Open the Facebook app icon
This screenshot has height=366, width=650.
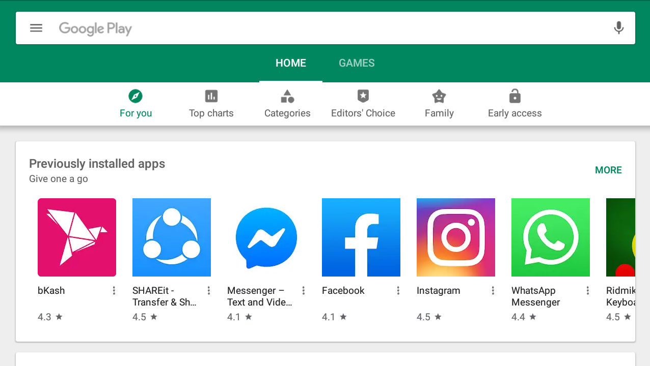click(361, 237)
